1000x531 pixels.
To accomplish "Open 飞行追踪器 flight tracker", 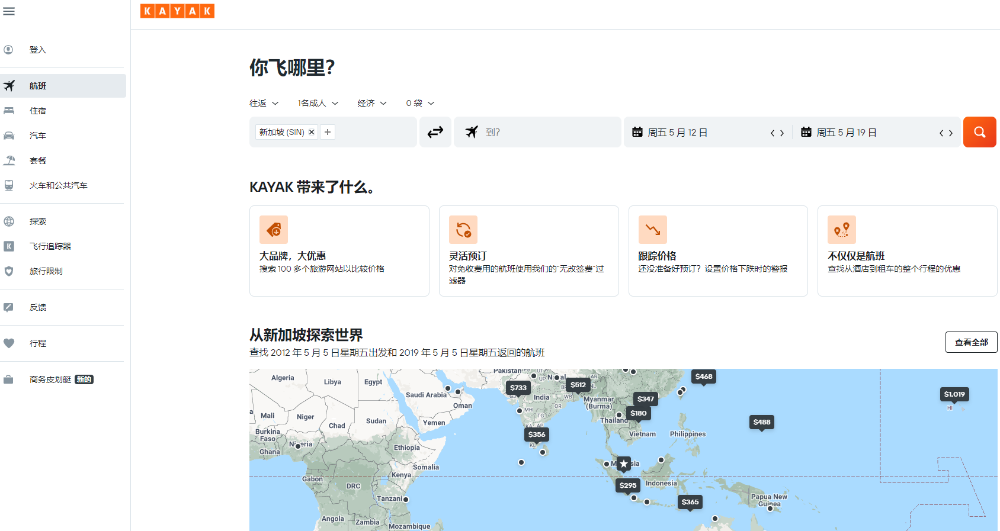I will tap(50, 246).
